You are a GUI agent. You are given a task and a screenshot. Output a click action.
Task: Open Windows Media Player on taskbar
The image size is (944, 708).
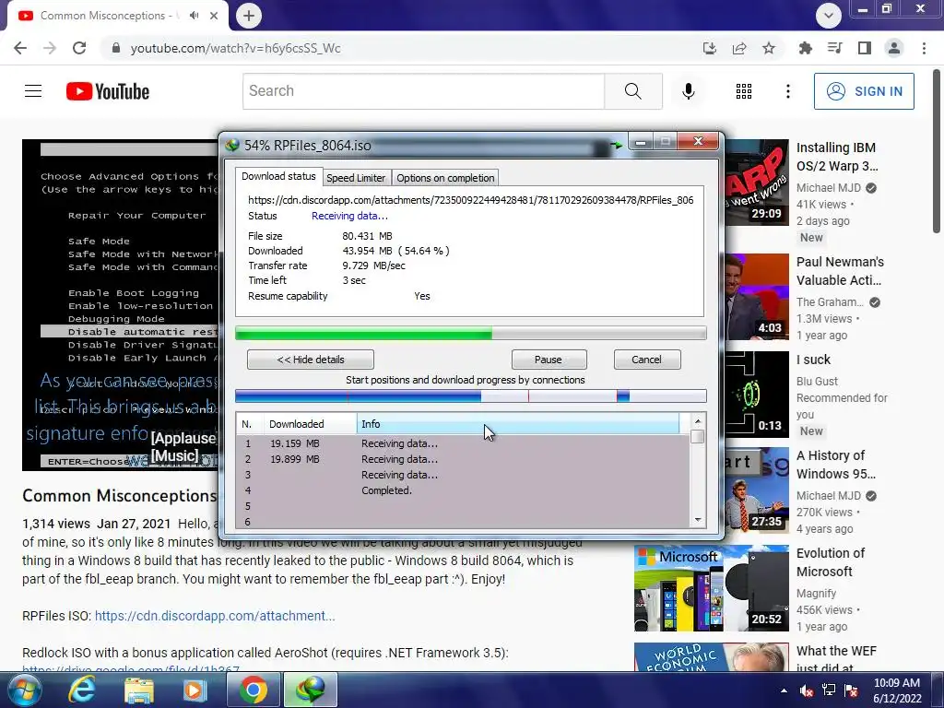pos(195,690)
